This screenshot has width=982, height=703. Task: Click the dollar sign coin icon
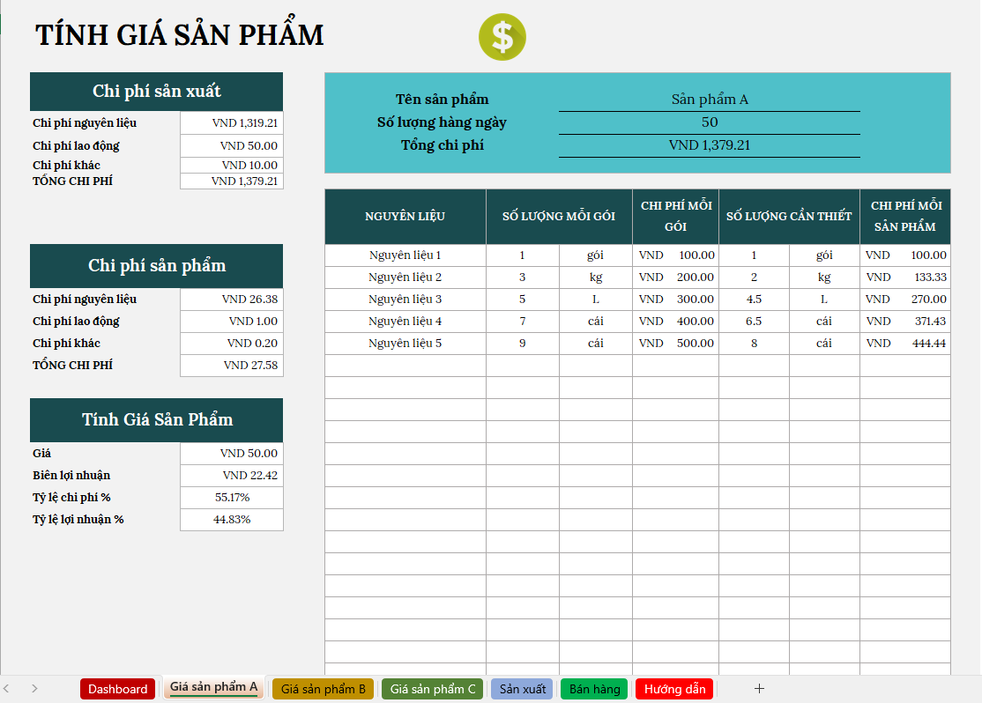[502, 37]
